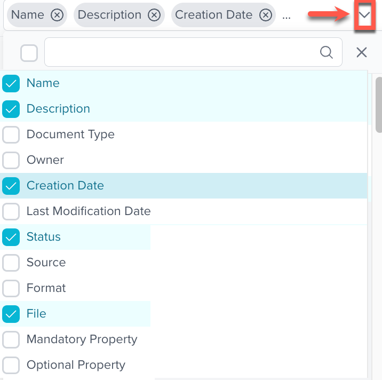Click the vertical scrollbar thumb
Viewport: 382px width, 380px height.
coord(378,104)
